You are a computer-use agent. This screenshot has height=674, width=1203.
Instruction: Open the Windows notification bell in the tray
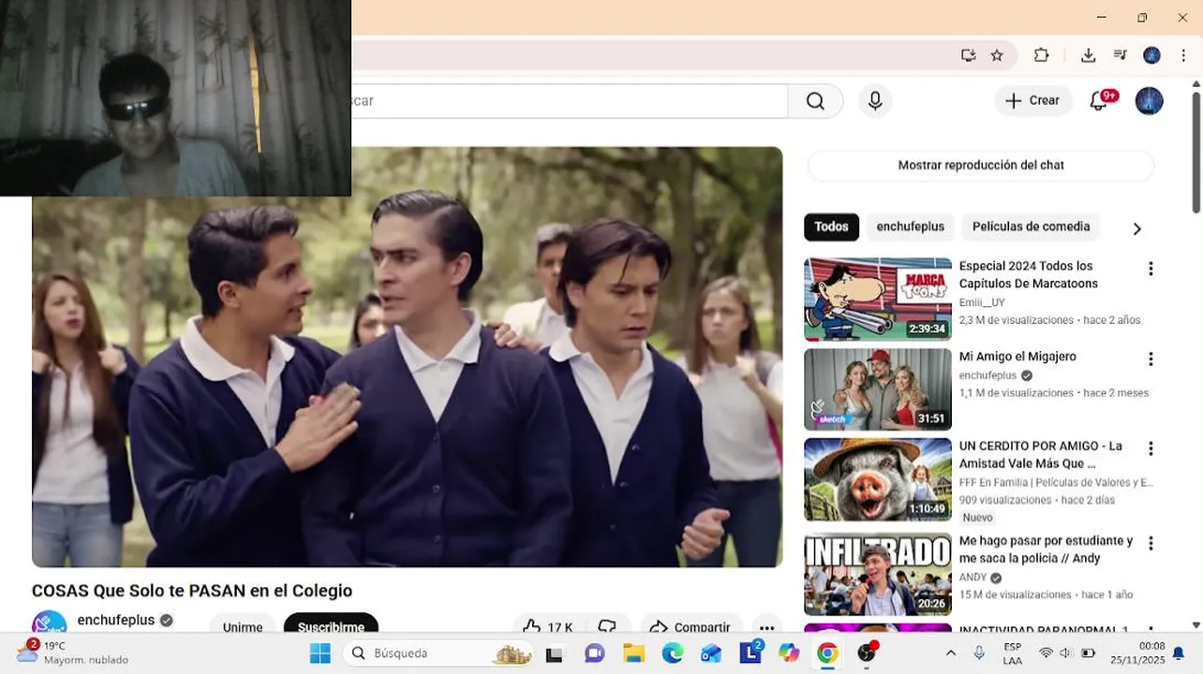point(1179,653)
